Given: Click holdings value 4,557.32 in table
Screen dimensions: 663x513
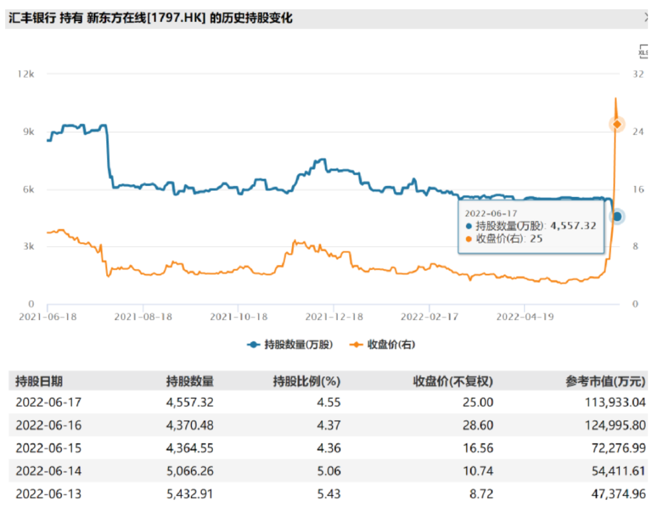Looking at the screenshot, I should (x=190, y=402).
